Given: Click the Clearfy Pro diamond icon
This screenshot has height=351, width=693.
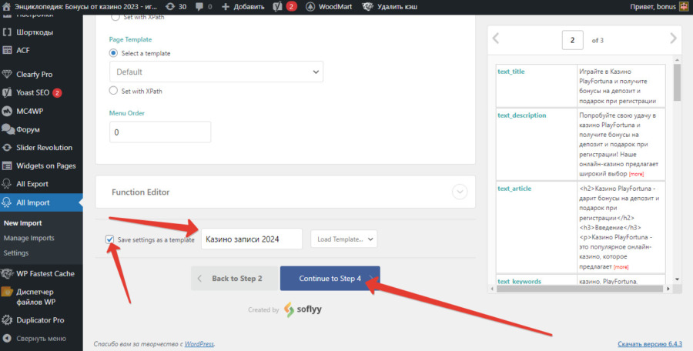Looking at the screenshot, I should (x=7, y=74).
